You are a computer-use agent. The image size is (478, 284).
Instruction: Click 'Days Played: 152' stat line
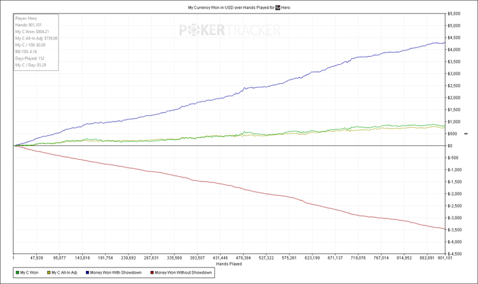[x=30, y=59]
